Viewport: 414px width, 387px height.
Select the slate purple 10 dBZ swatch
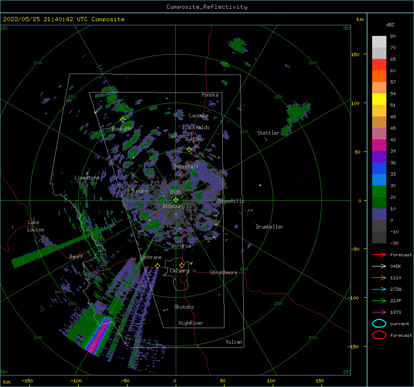click(379, 214)
